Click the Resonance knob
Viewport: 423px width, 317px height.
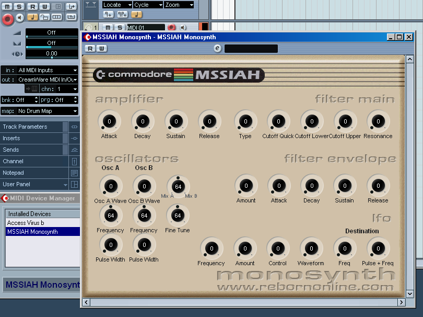(378, 121)
